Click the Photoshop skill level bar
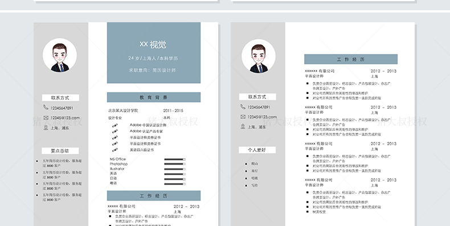The width and height of the screenshot is (450, 226). [x=175, y=164]
